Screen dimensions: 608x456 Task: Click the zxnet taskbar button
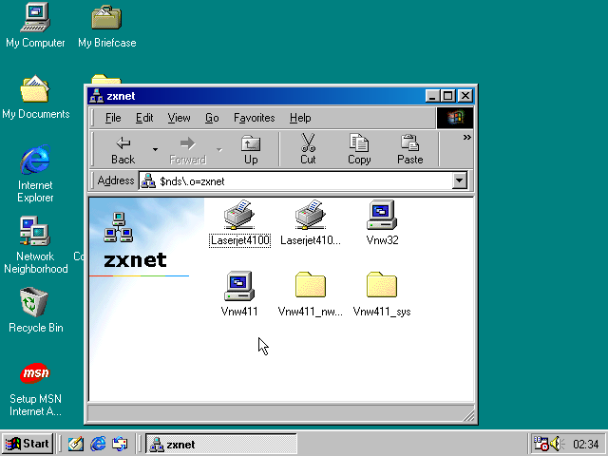click(221, 444)
